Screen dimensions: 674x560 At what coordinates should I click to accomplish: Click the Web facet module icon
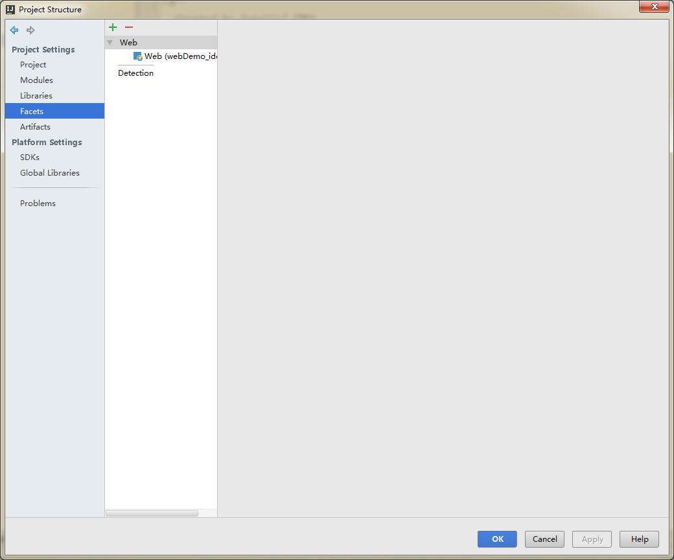pyautogui.click(x=137, y=56)
